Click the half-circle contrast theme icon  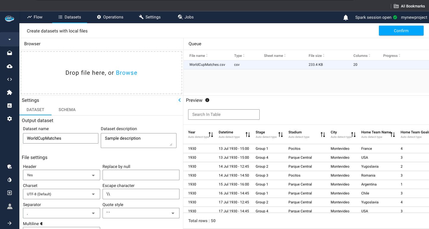pyautogui.click(x=10, y=180)
